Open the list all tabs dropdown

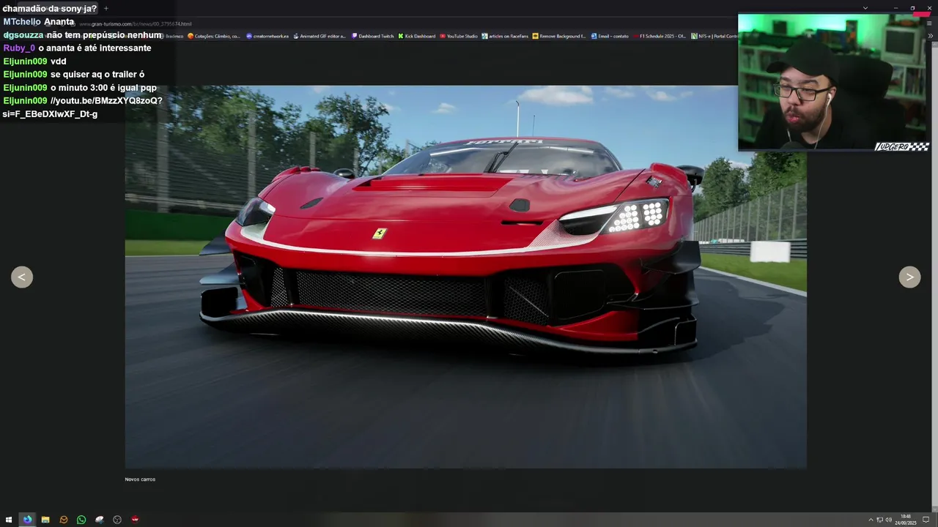point(865,8)
